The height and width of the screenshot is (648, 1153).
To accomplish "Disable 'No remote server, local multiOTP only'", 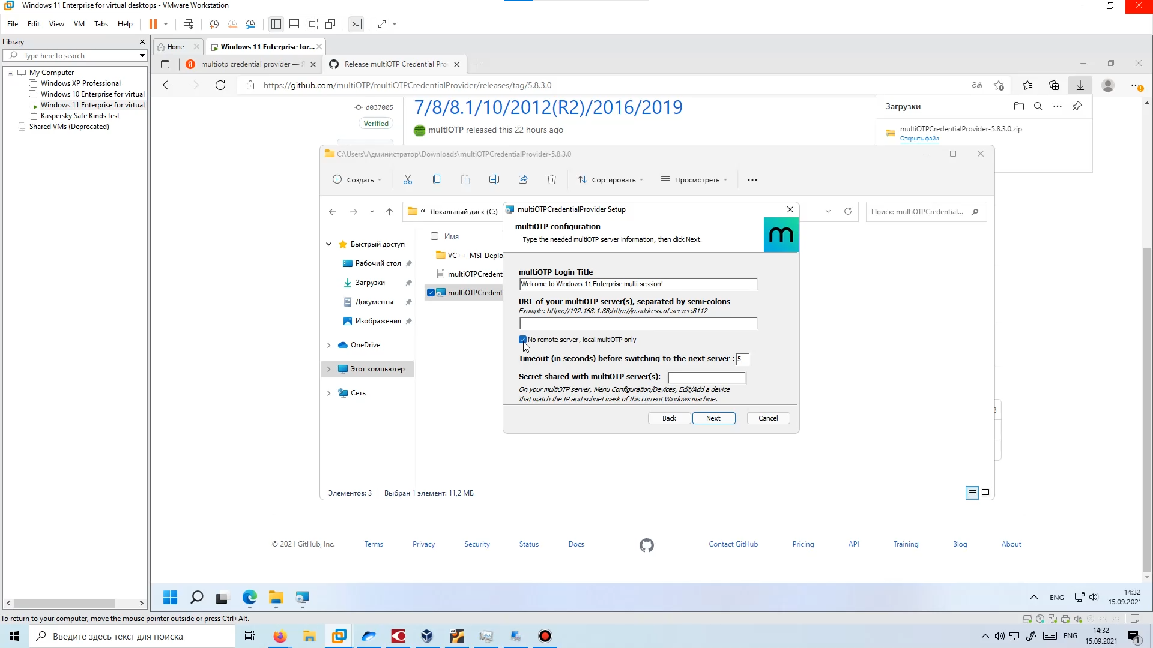I will pos(522,340).
